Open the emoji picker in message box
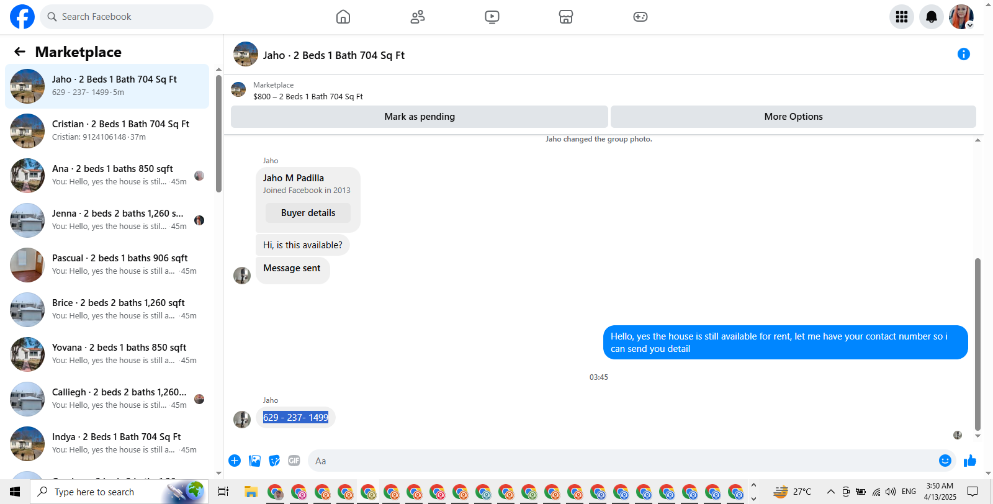Screen dimensions: 993x504 tap(945, 461)
